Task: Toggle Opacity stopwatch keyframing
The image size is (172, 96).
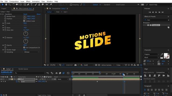Action: 5,45
